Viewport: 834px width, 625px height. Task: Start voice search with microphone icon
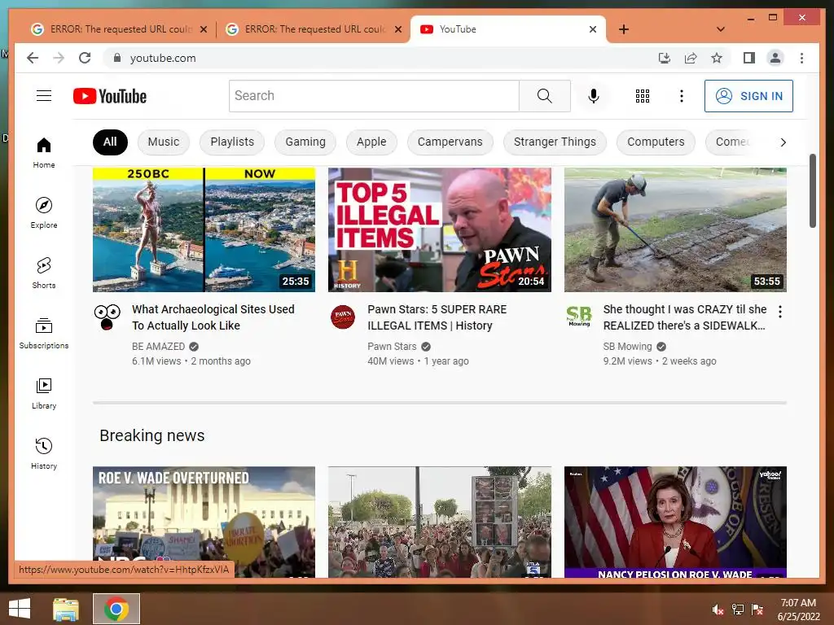(x=594, y=96)
